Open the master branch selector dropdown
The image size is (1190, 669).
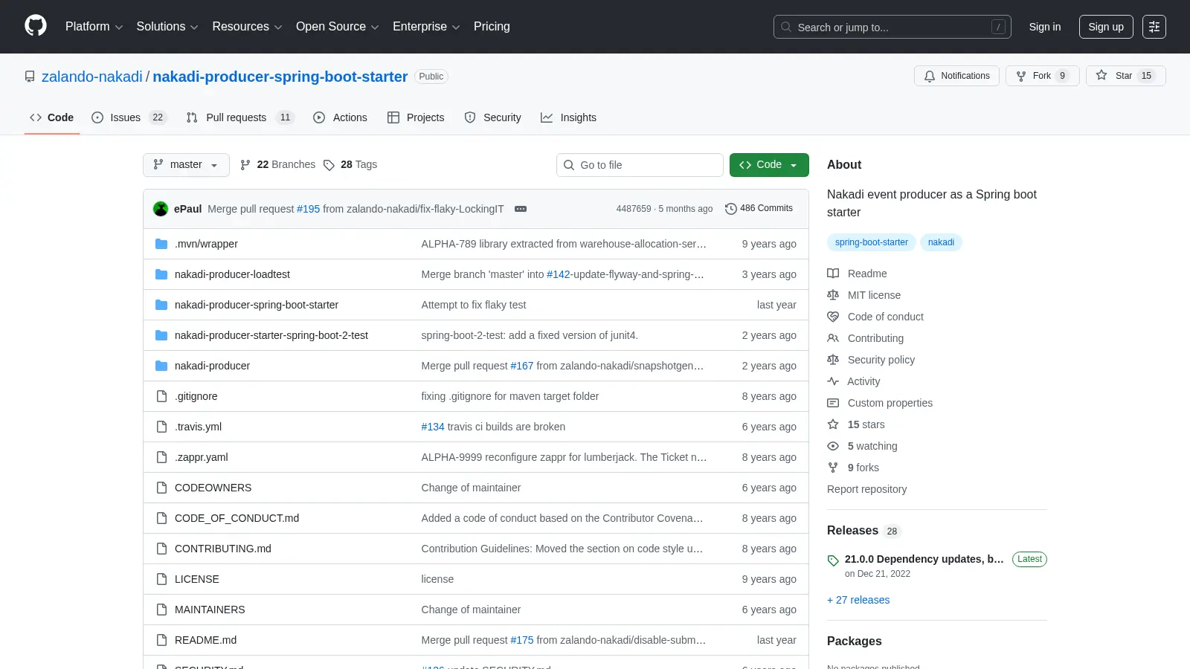click(x=186, y=165)
